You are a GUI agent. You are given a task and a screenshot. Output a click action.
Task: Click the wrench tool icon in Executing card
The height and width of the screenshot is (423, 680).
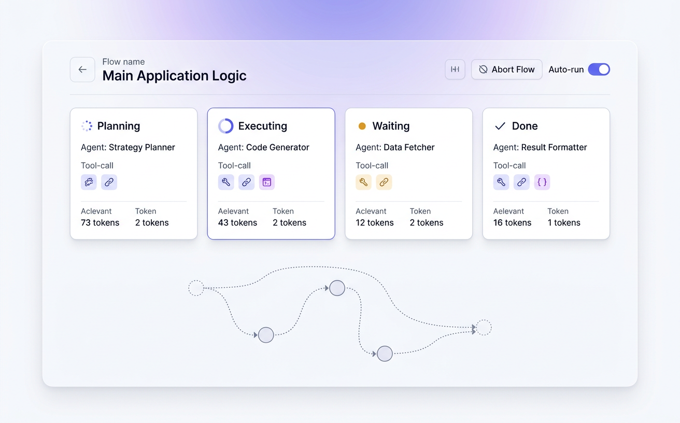coord(226,182)
